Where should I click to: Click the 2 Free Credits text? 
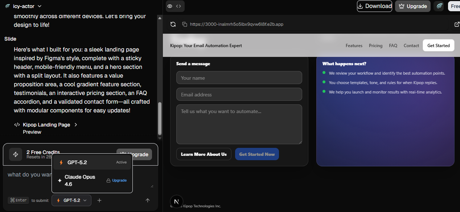[43, 152]
